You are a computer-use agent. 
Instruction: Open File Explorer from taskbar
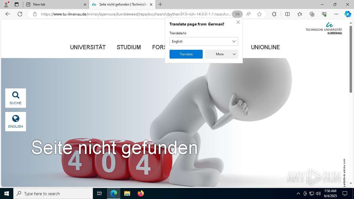point(127,193)
